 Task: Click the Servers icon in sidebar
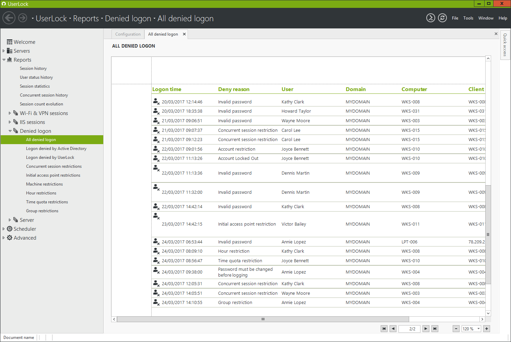[x=10, y=51]
